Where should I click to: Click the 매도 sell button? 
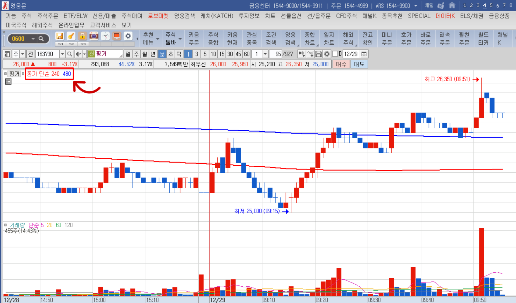pos(359,64)
